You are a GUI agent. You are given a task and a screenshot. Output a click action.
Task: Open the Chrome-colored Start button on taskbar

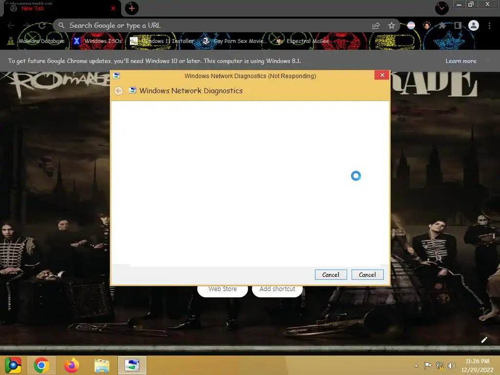coord(13,365)
